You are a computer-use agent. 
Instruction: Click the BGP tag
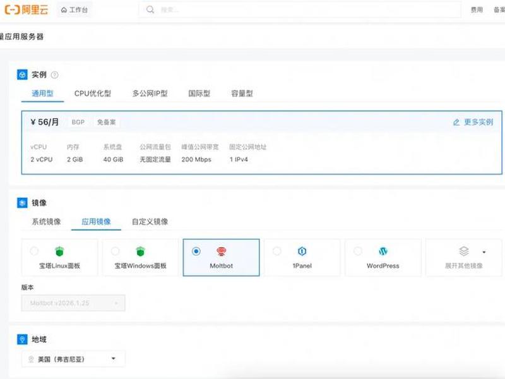78,122
